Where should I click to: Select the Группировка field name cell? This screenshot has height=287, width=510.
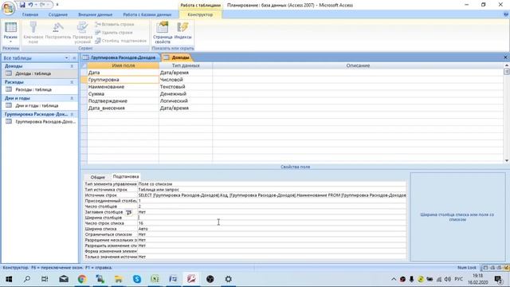tap(123, 80)
